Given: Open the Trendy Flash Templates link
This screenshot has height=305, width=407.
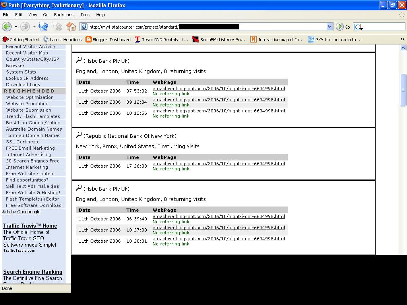Looking at the screenshot, I should [x=33, y=116].
